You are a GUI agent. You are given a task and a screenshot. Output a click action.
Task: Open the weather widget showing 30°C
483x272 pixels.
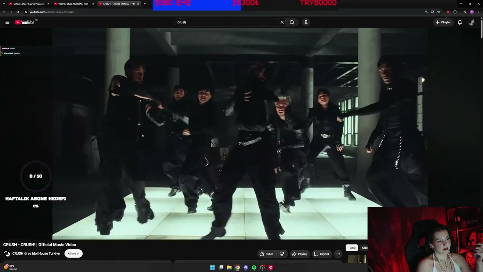[11, 267]
